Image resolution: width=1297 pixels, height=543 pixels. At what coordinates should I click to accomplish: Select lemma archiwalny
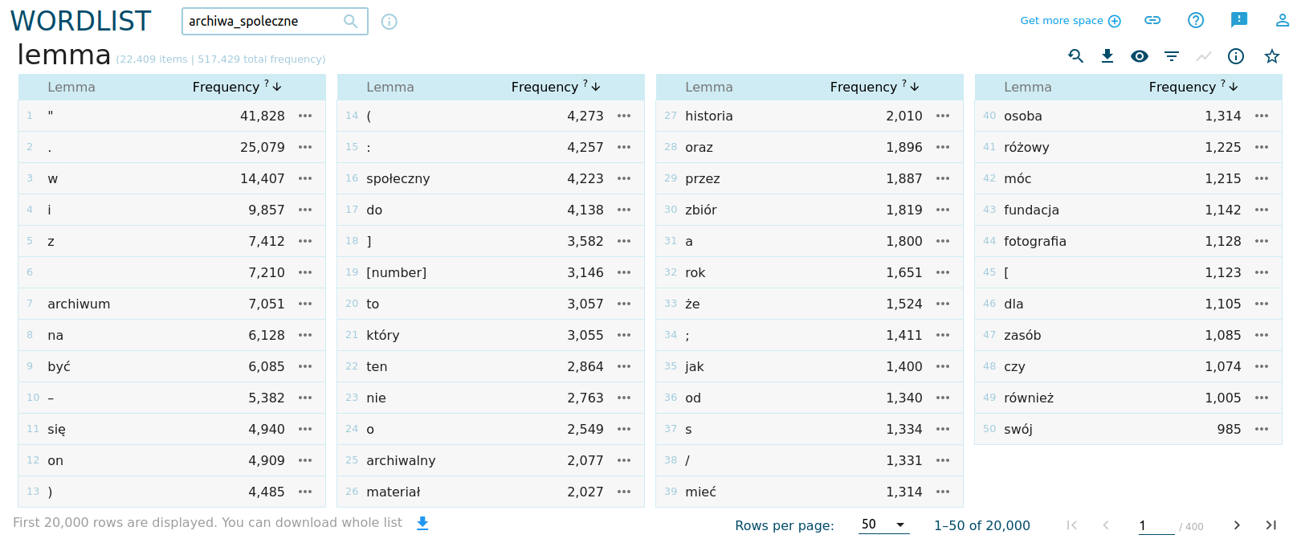[x=401, y=460]
